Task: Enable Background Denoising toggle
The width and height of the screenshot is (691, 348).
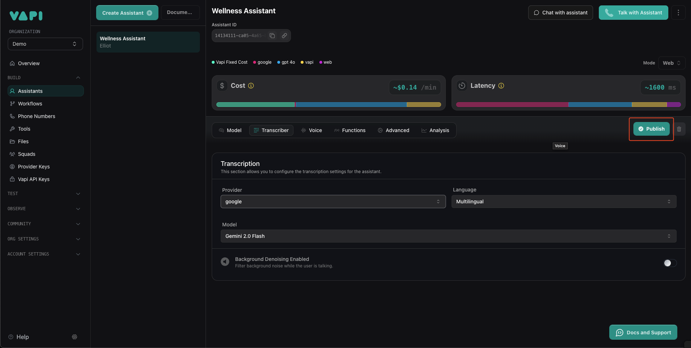Action: 670,263
